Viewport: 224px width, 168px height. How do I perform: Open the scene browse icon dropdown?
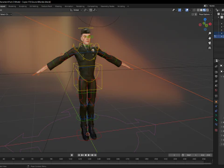[206, 6]
